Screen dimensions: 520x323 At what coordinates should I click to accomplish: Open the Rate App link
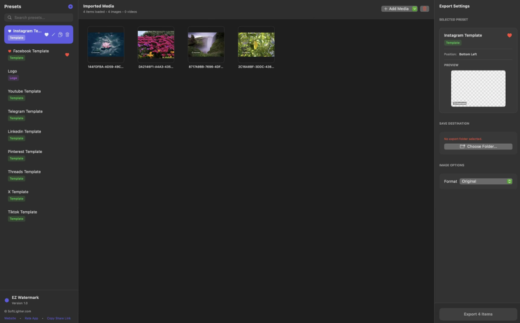click(x=31, y=318)
